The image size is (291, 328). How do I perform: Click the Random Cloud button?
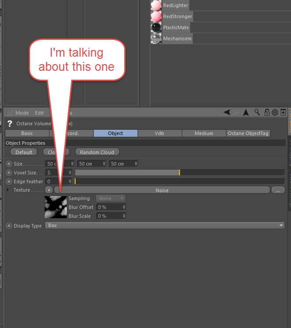pos(97,152)
